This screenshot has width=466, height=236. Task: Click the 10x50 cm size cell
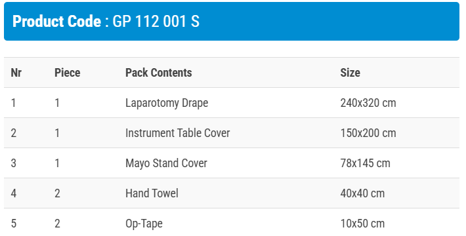pyautogui.click(x=362, y=224)
